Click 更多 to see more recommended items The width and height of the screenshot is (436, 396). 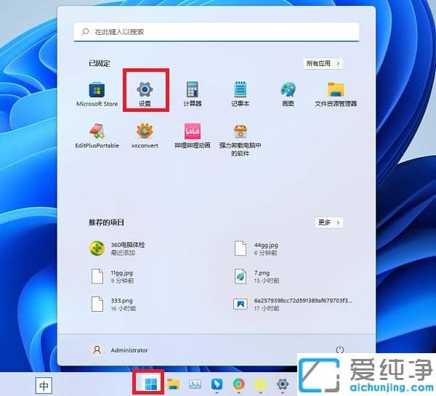(328, 222)
